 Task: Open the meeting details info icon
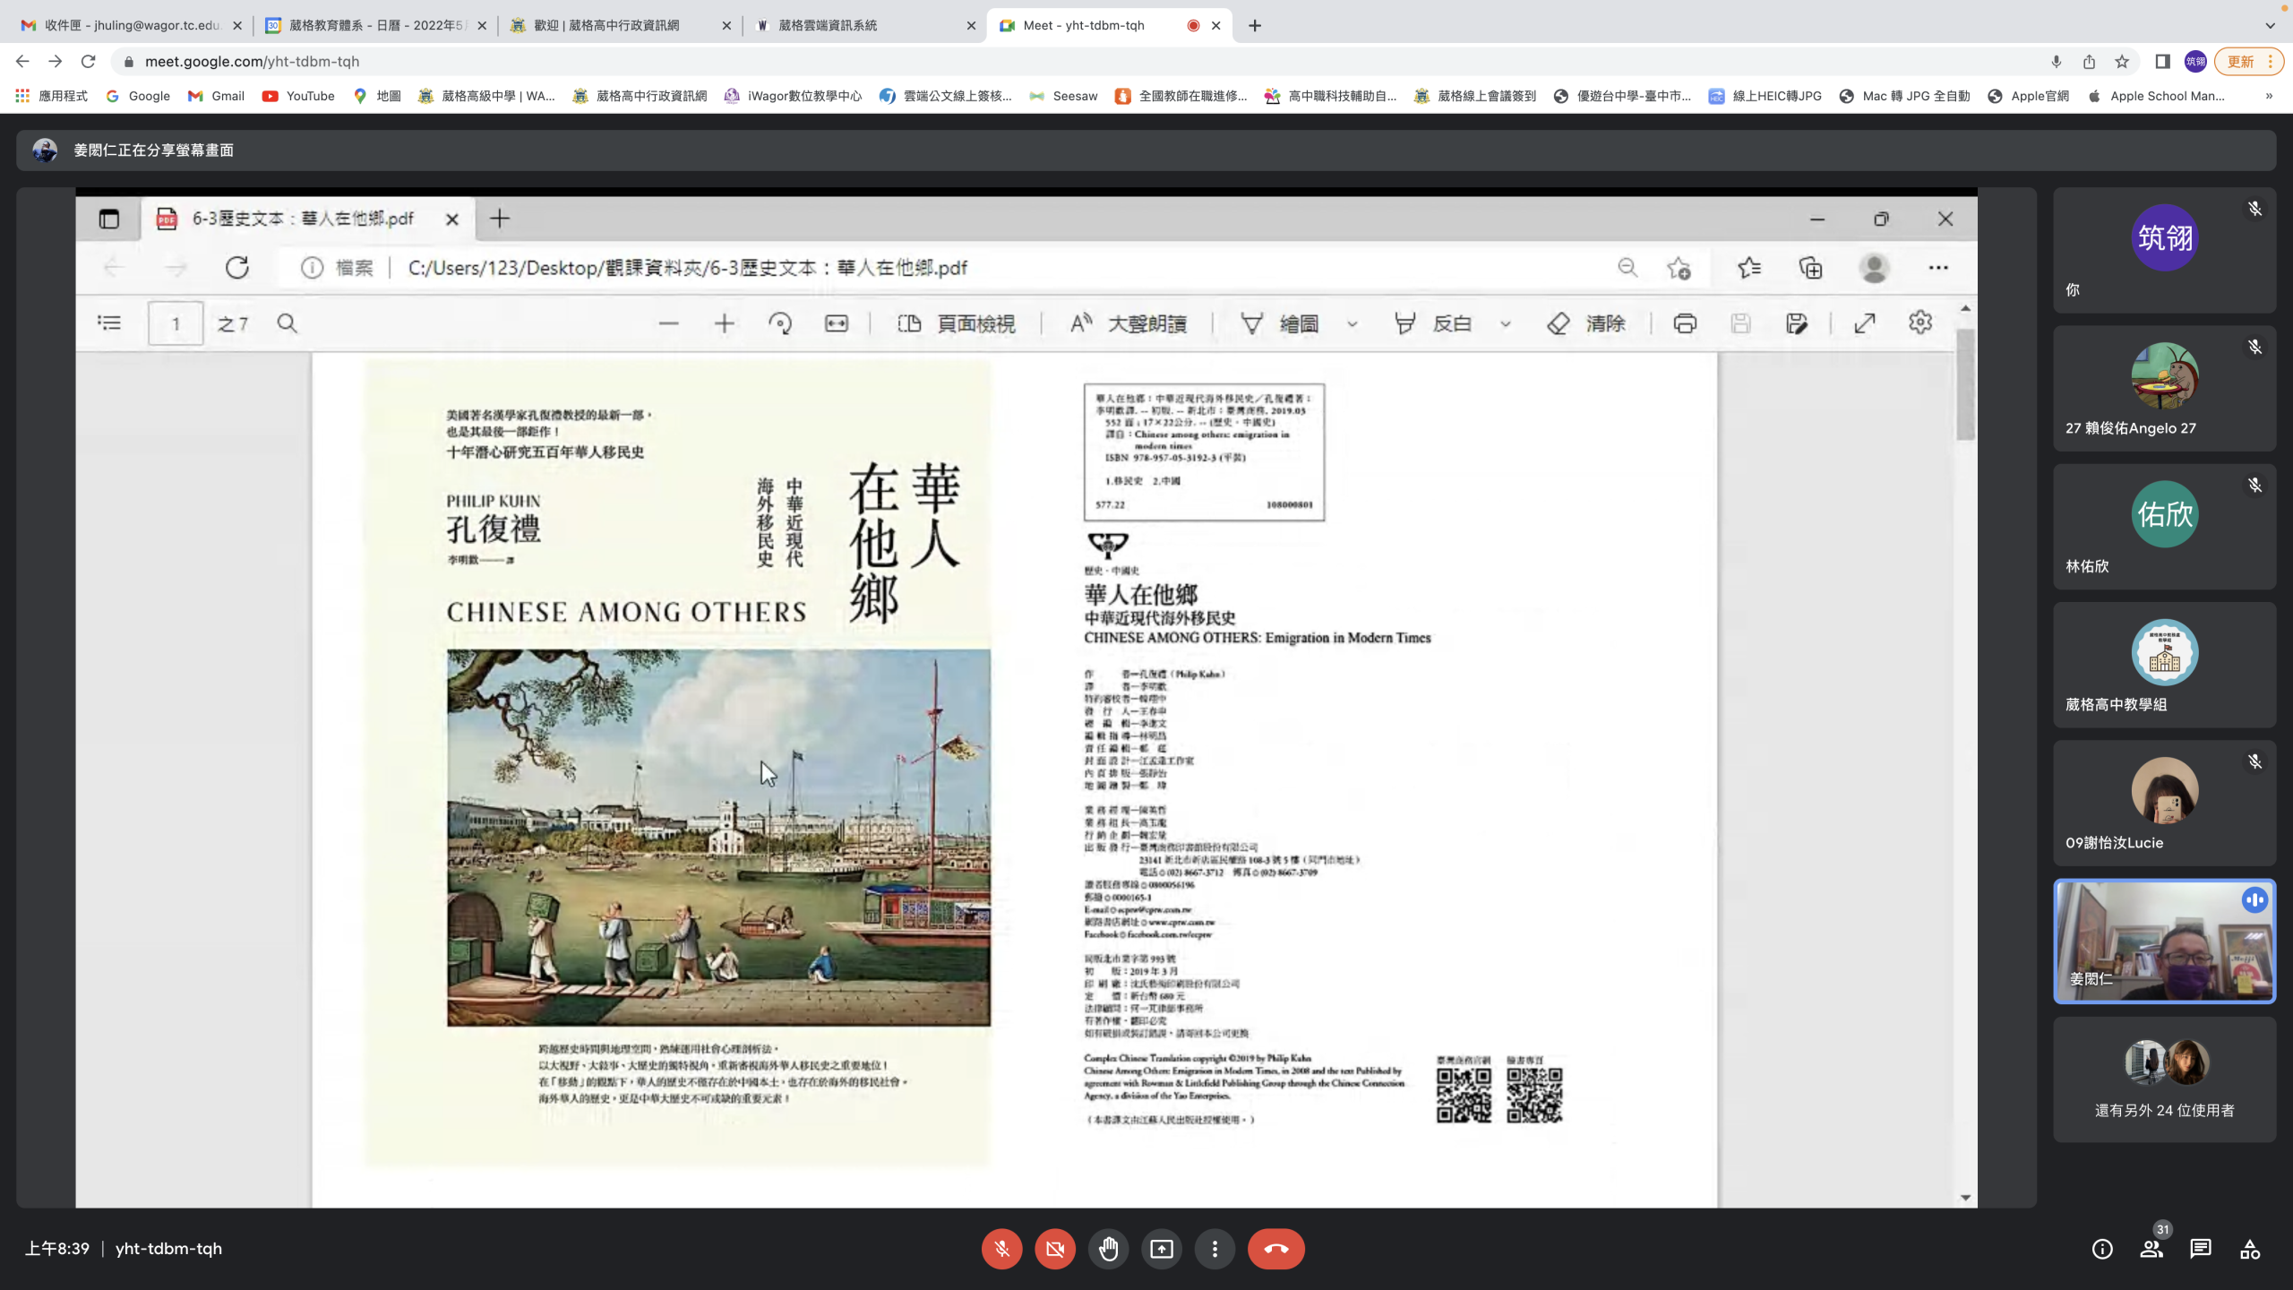coord(2102,1249)
